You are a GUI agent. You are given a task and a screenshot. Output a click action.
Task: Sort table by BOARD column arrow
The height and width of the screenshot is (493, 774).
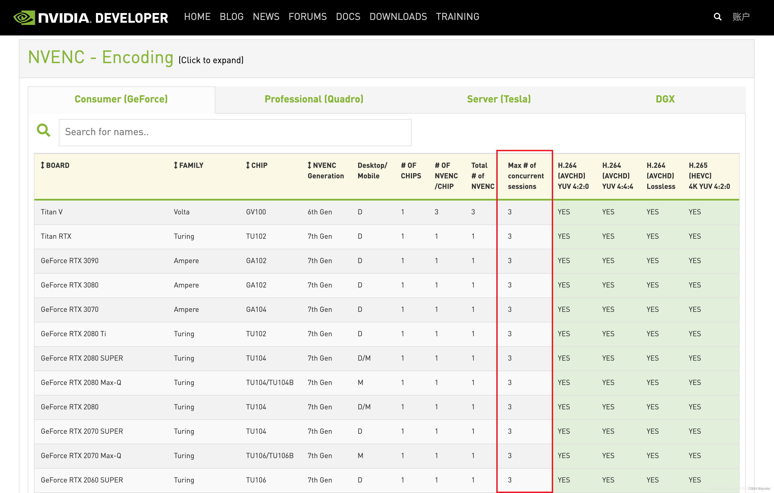pyautogui.click(x=42, y=165)
